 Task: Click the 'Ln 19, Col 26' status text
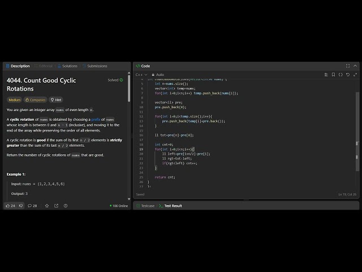pyautogui.click(x=347, y=194)
